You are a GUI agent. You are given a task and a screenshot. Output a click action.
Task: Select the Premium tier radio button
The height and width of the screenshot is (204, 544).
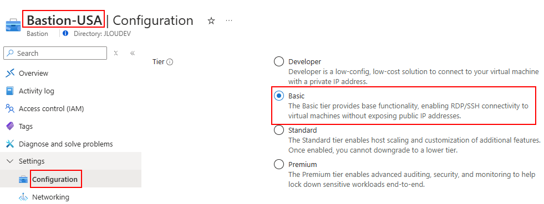[279, 164]
